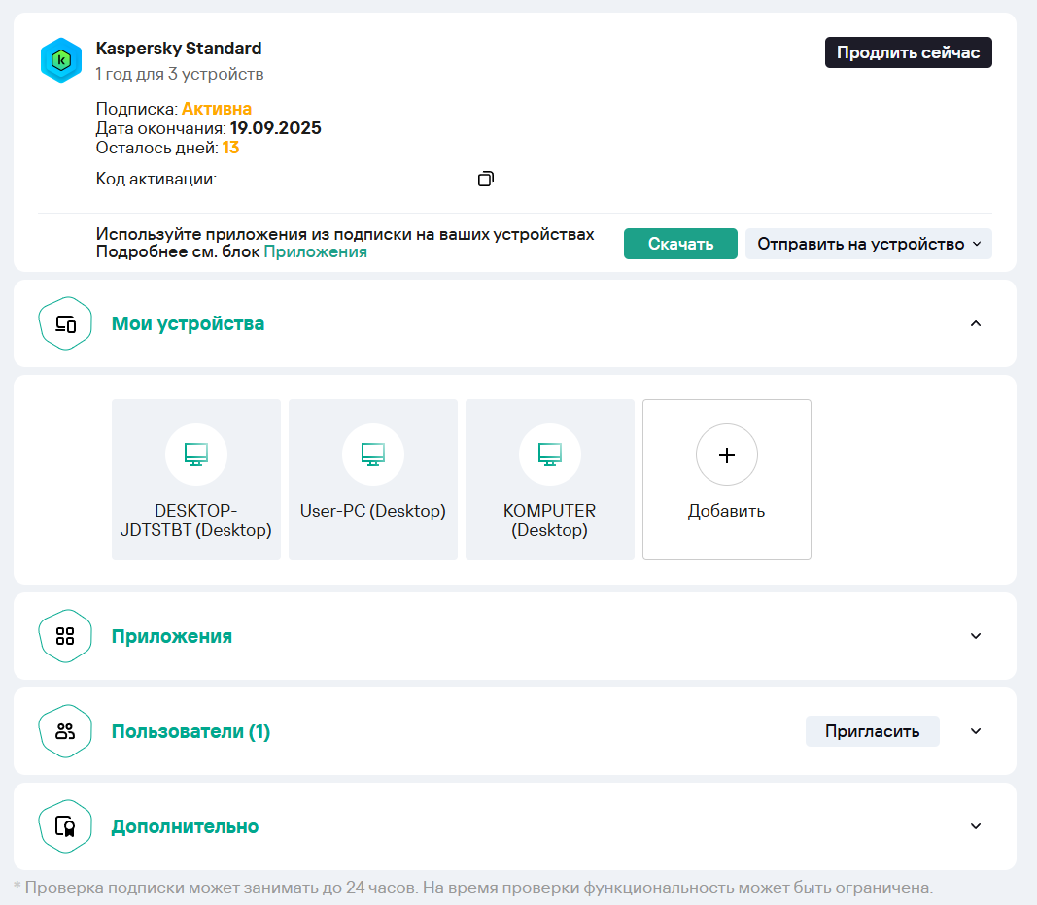Click the Пользователи (1) heading

[191, 732]
